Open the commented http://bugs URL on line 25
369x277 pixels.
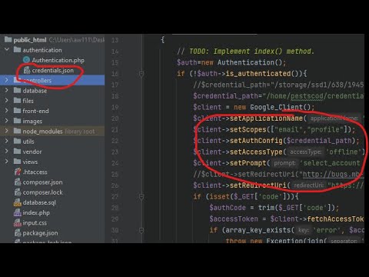(x=333, y=175)
